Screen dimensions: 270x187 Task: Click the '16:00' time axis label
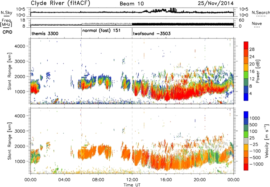[166, 180]
